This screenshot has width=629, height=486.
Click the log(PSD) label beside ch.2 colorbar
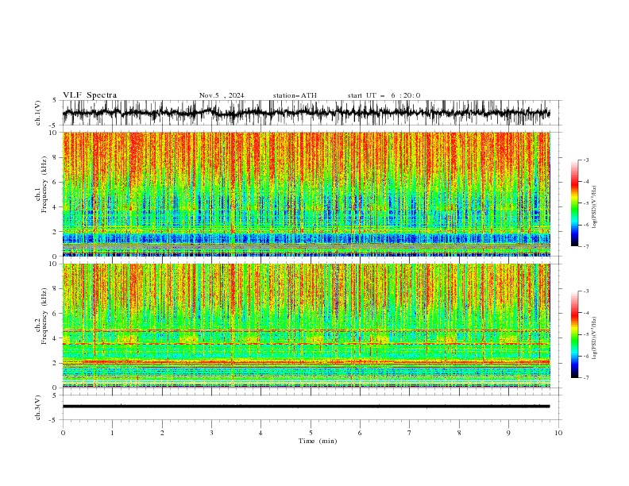click(594, 338)
